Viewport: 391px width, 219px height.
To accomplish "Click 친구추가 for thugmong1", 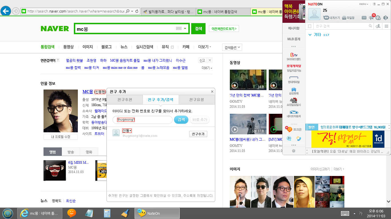I will point(198,134).
